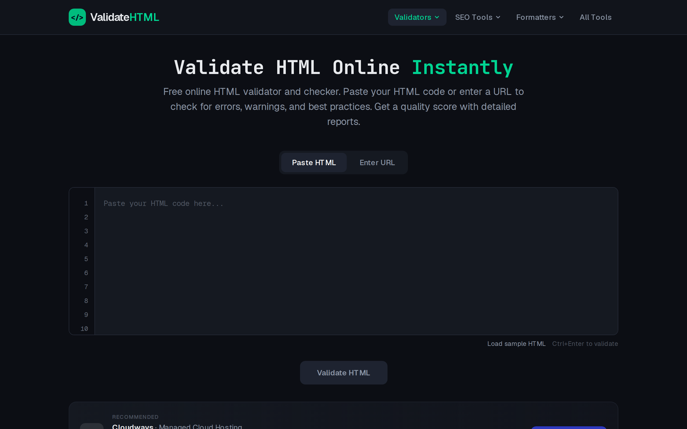This screenshot has width=687, height=429.
Task: Click the Load sample HTML link
Action: click(516, 343)
